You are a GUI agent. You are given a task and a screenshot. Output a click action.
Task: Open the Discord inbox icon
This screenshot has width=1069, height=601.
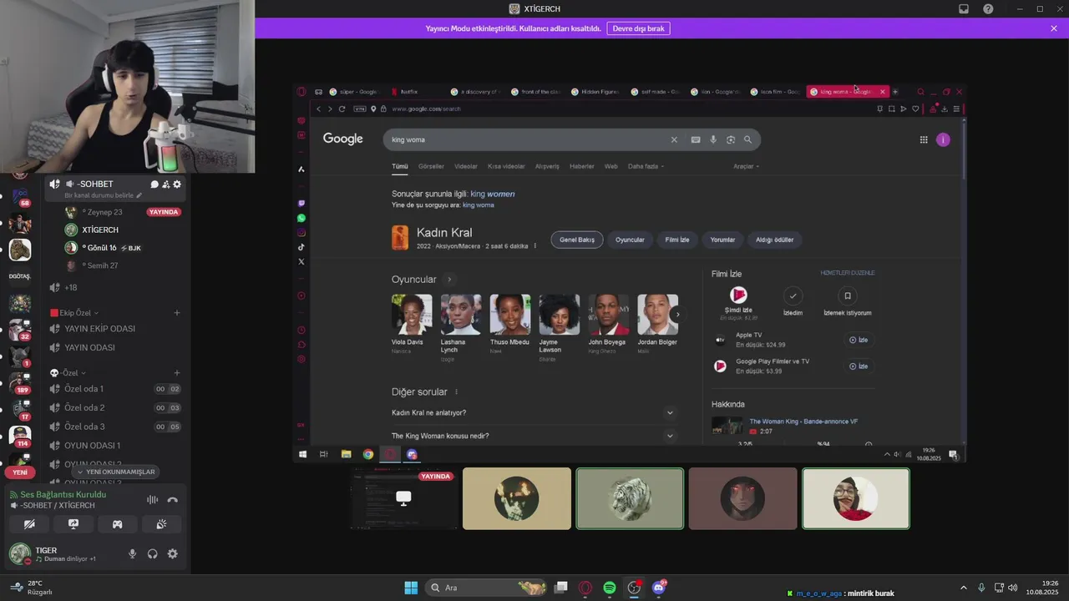(964, 9)
